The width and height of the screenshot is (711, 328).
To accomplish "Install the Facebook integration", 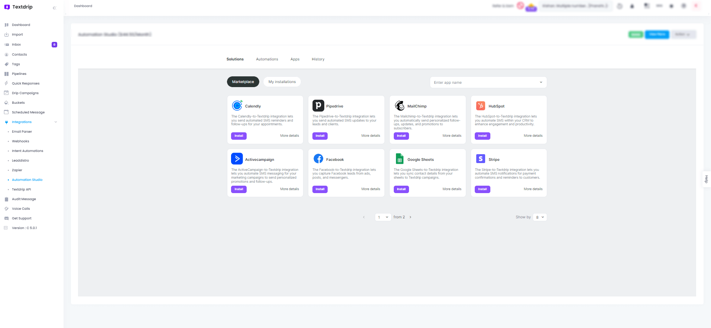I will tap(320, 189).
